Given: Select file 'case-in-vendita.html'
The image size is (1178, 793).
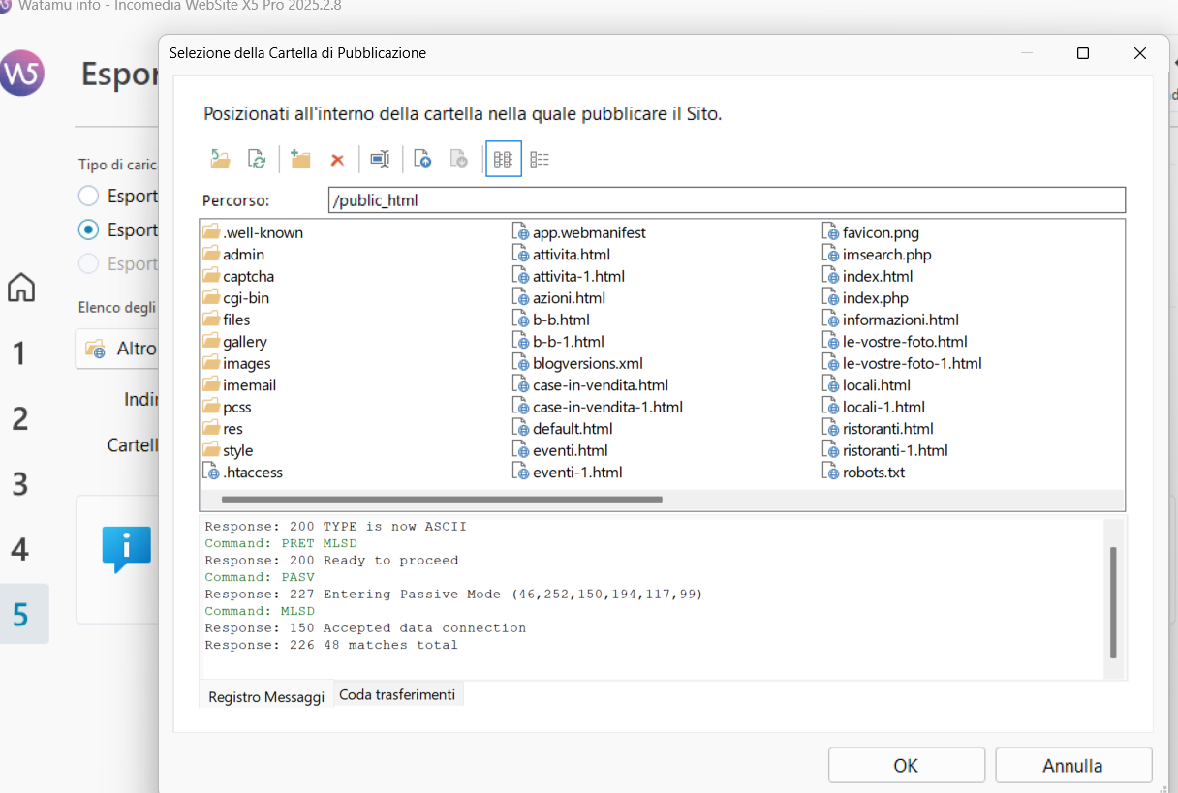Looking at the screenshot, I should 601,385.
